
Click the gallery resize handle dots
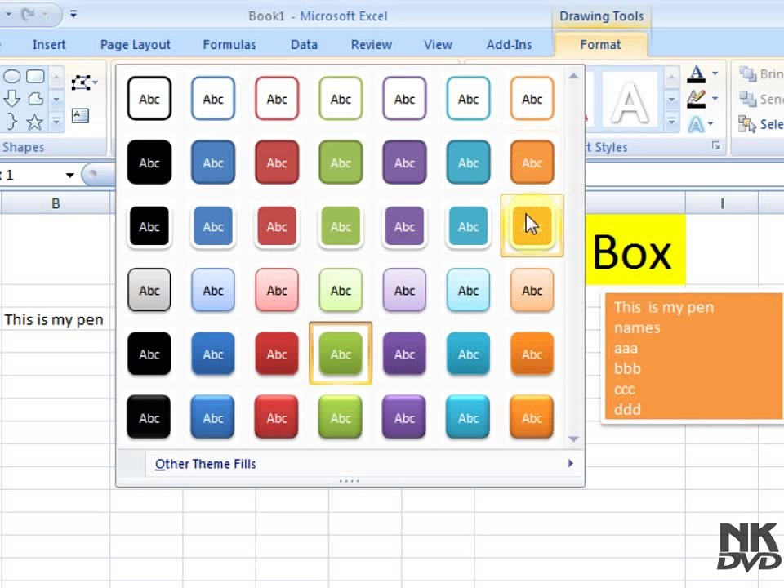(x=350, y=481)
